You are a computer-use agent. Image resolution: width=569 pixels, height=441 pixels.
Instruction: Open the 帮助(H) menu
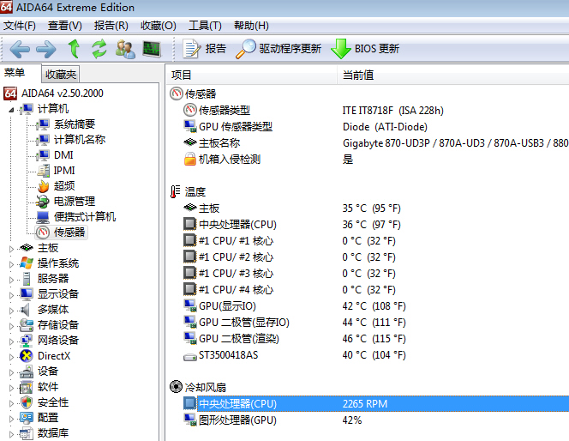[x=251, y=26]
